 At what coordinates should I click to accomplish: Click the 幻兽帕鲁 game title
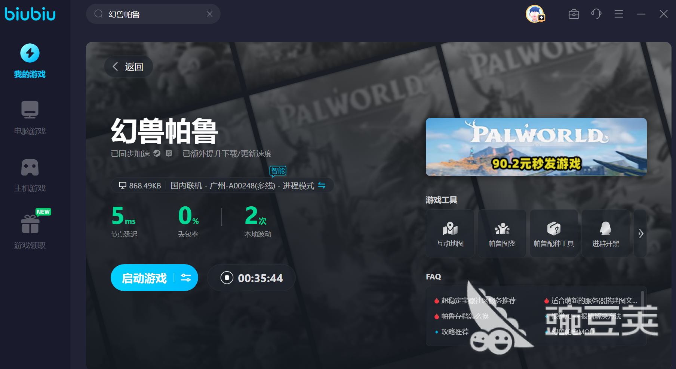[x=164, y=131]
